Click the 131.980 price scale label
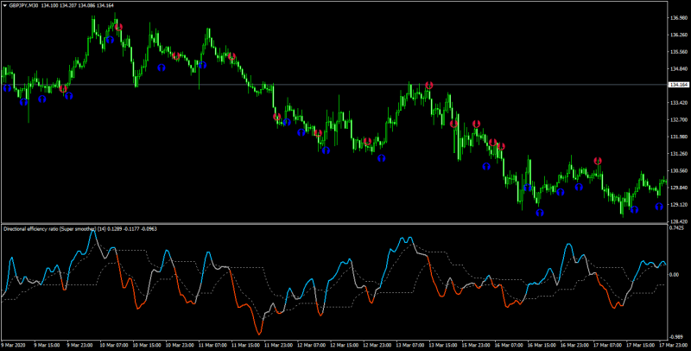The width and height of the screenshot is (691, 351). (x=679, y=137)
